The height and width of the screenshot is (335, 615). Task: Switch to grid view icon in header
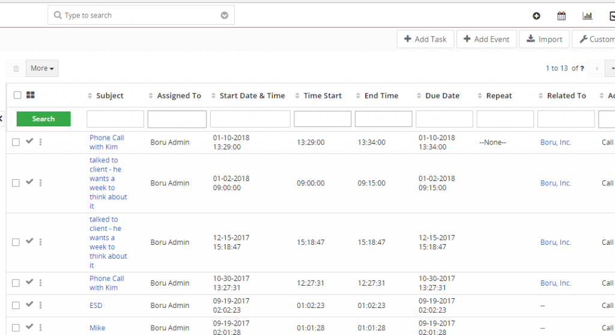click(30, 95)
